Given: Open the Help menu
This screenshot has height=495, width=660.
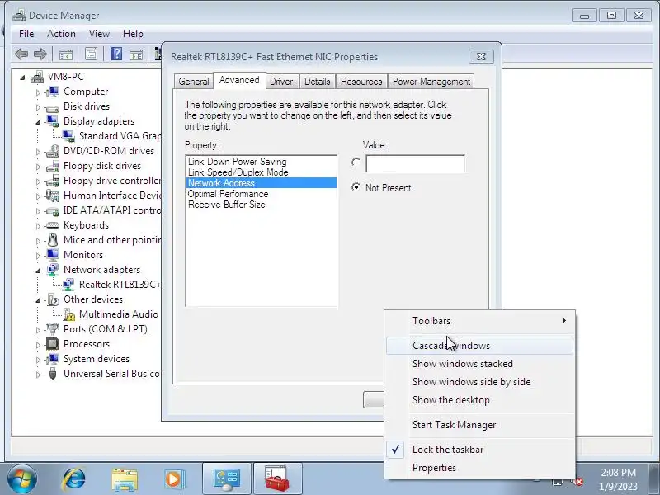Looking at the screenshot, I should pos(133,34).
